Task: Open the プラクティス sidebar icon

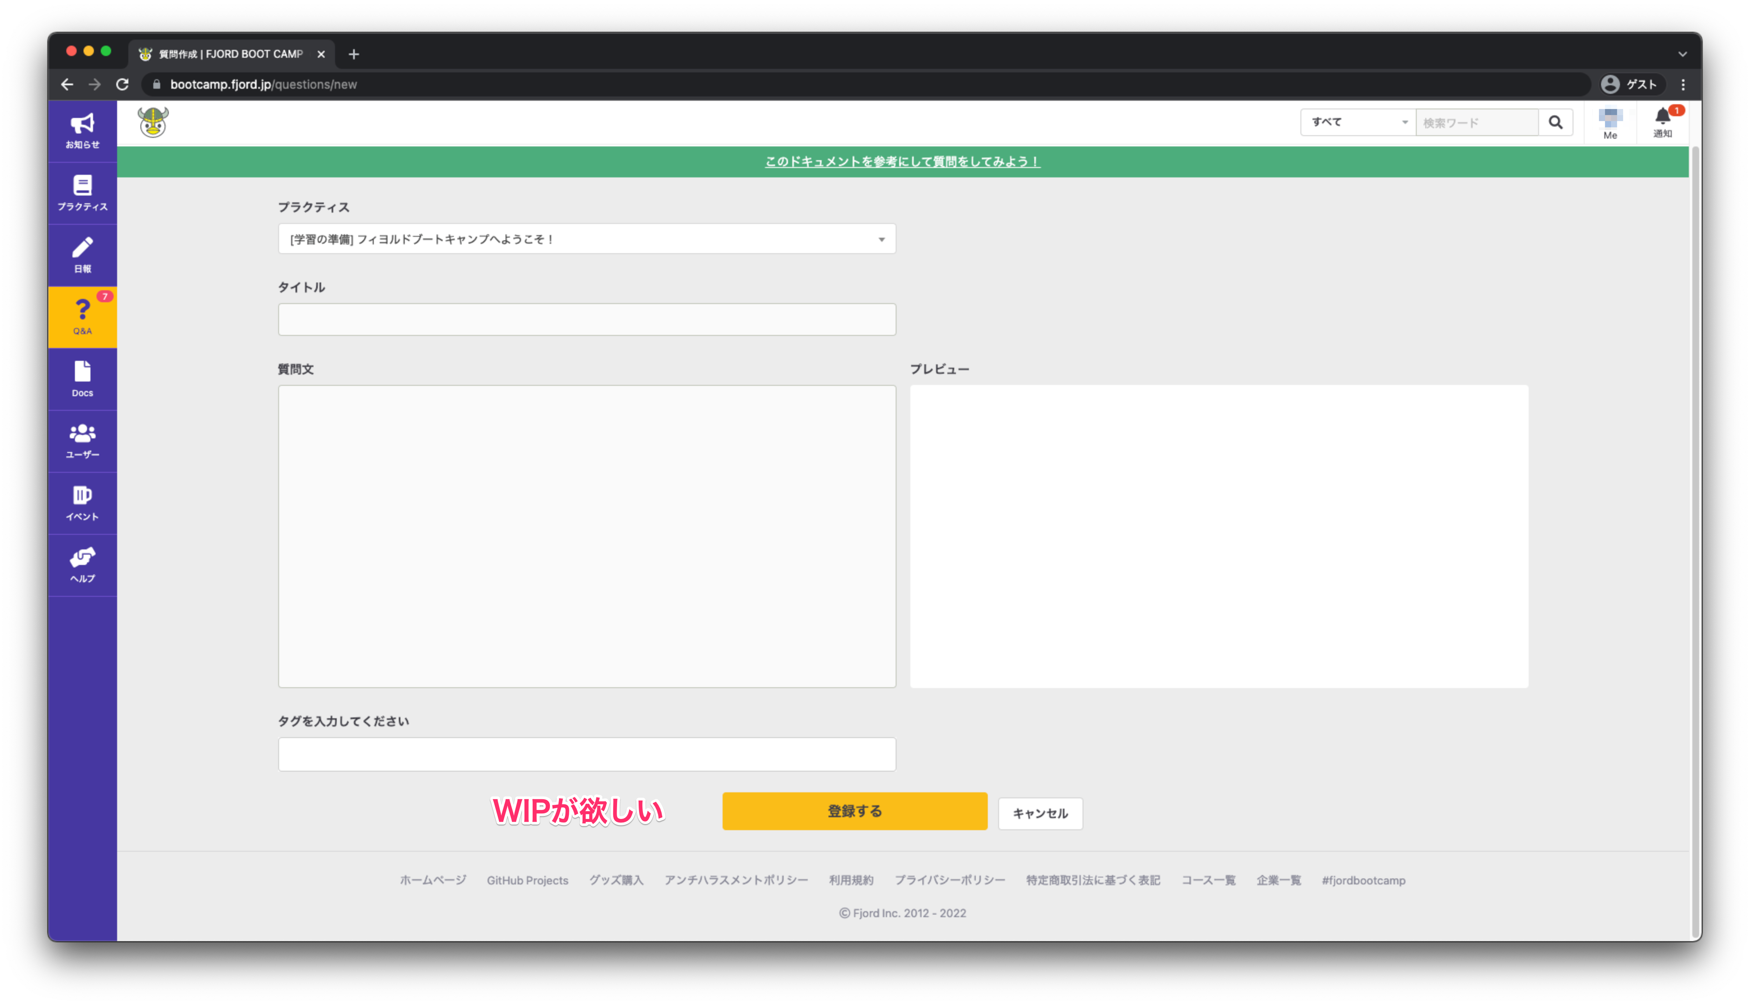Action: point(82,192)
